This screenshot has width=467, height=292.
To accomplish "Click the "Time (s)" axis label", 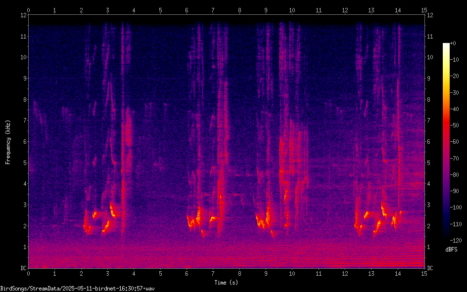I will coord(226,283).
